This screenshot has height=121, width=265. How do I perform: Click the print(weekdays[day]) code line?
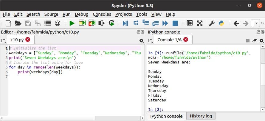click(40, 72)
